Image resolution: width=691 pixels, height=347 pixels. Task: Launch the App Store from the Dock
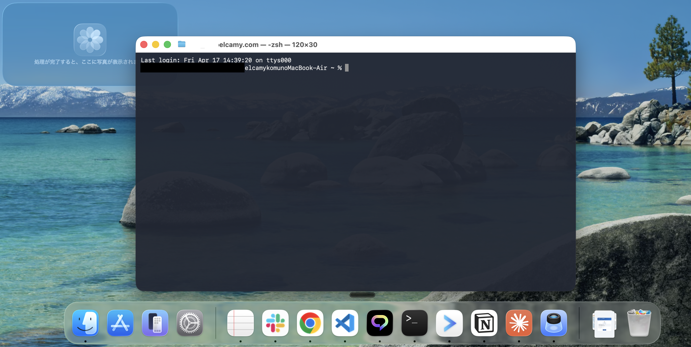point(120,323)
